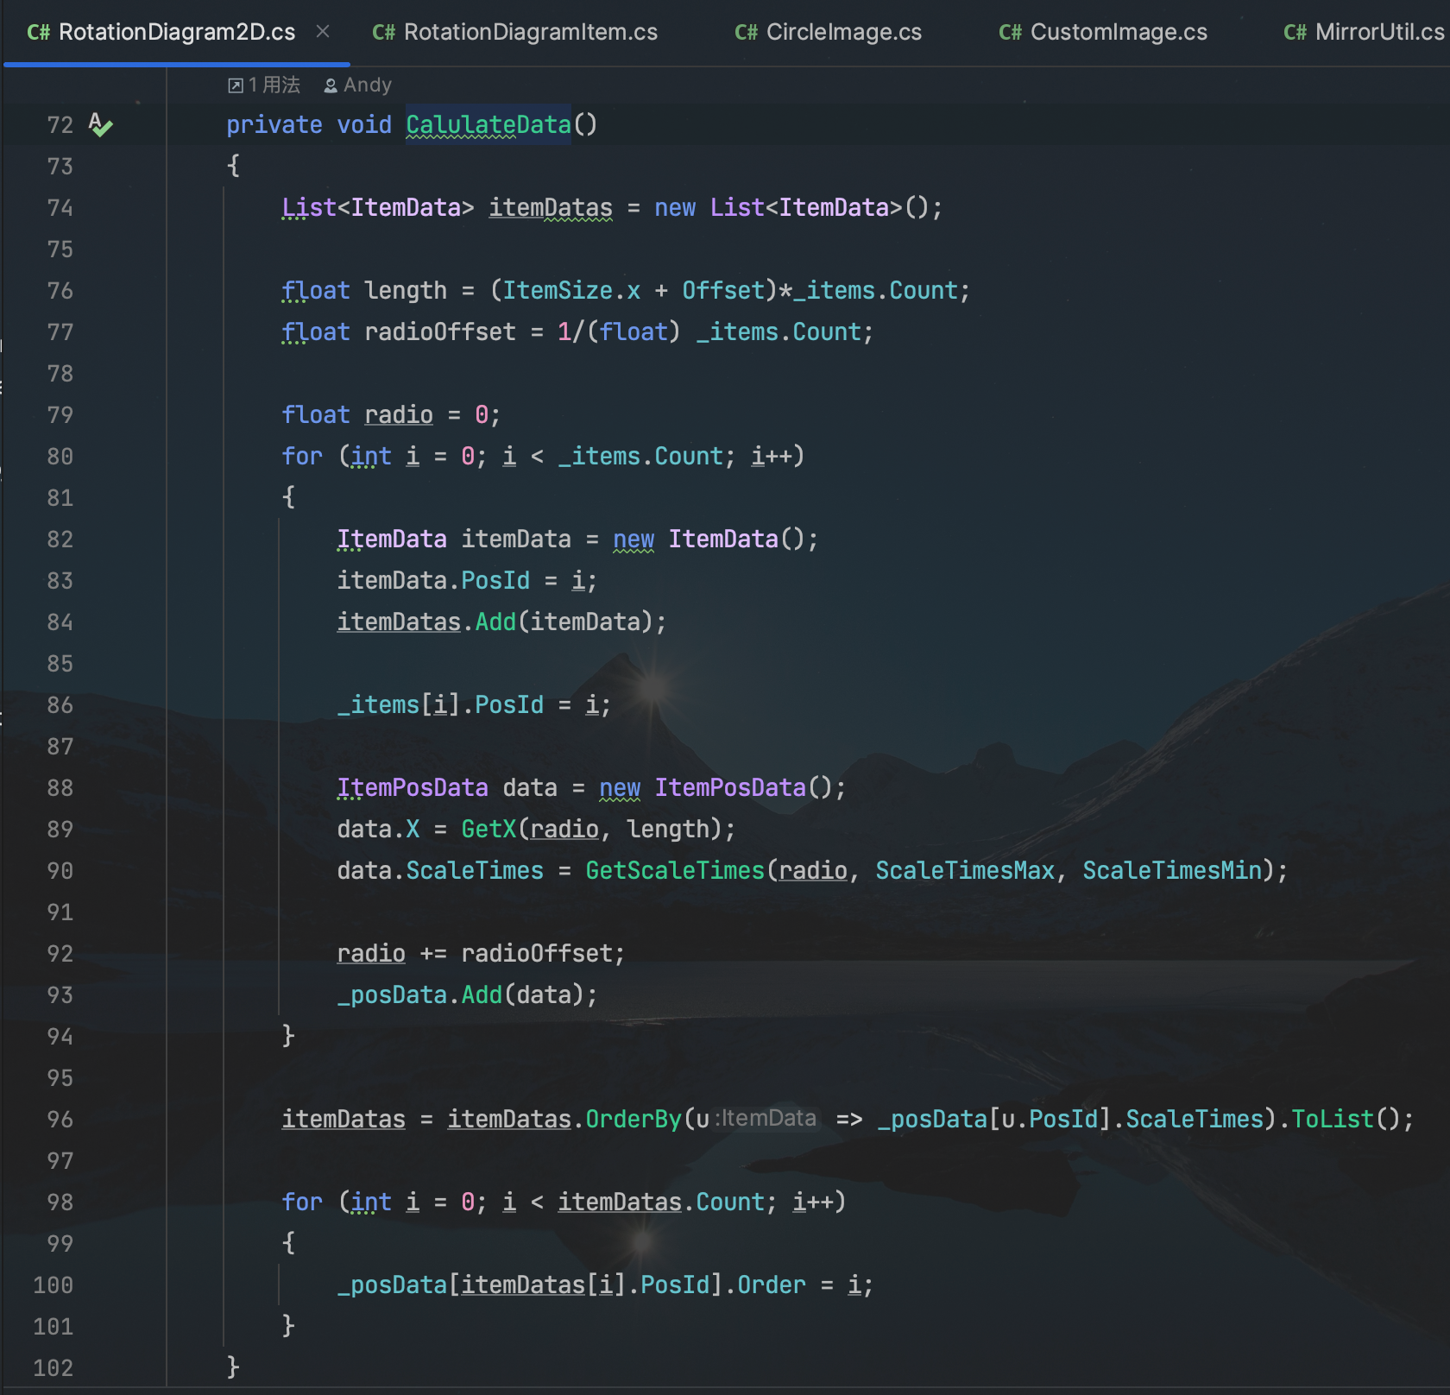Click the C# file icon on MirrorUtil.cs tab
Viewport: 1450px width, 1395px height.
point(1295,33)
